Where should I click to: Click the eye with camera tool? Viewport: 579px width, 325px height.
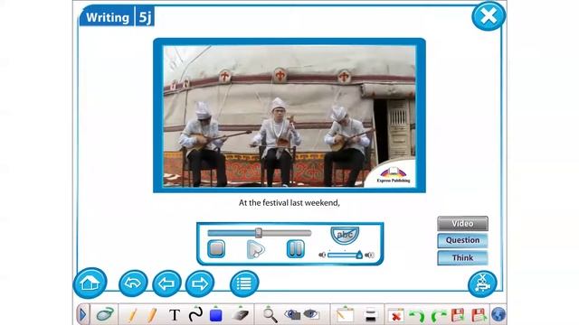click(292, 315)
